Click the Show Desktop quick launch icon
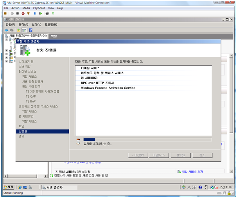The image size is (237, 198). [x=25, y=187]
